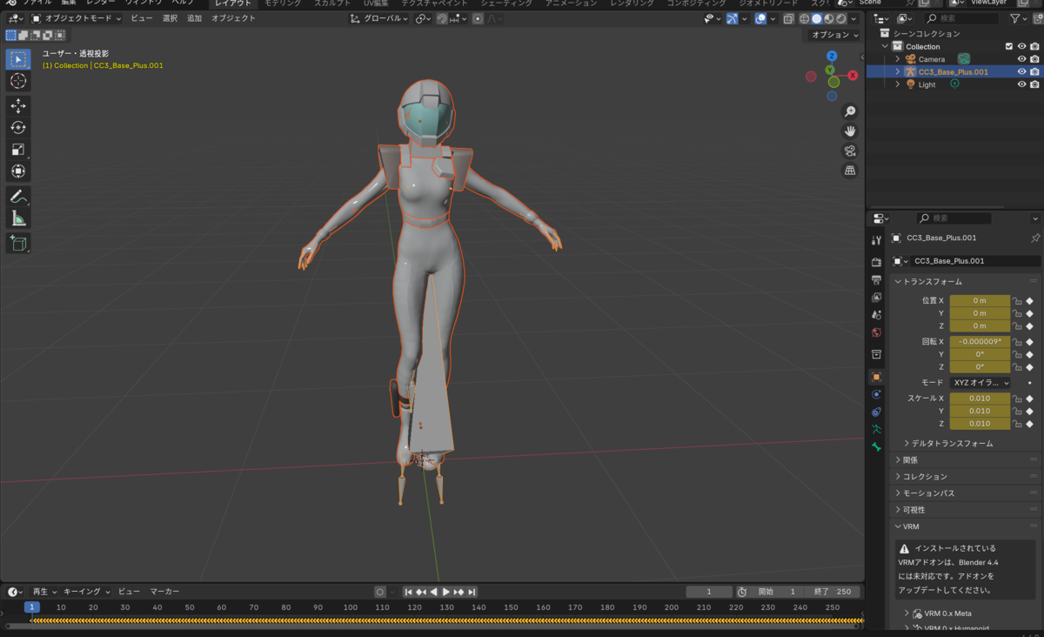Disable Light rendering via camera icon
Image resolution: width=1044 pixels, height=637 pixels.
point(1034,84)
